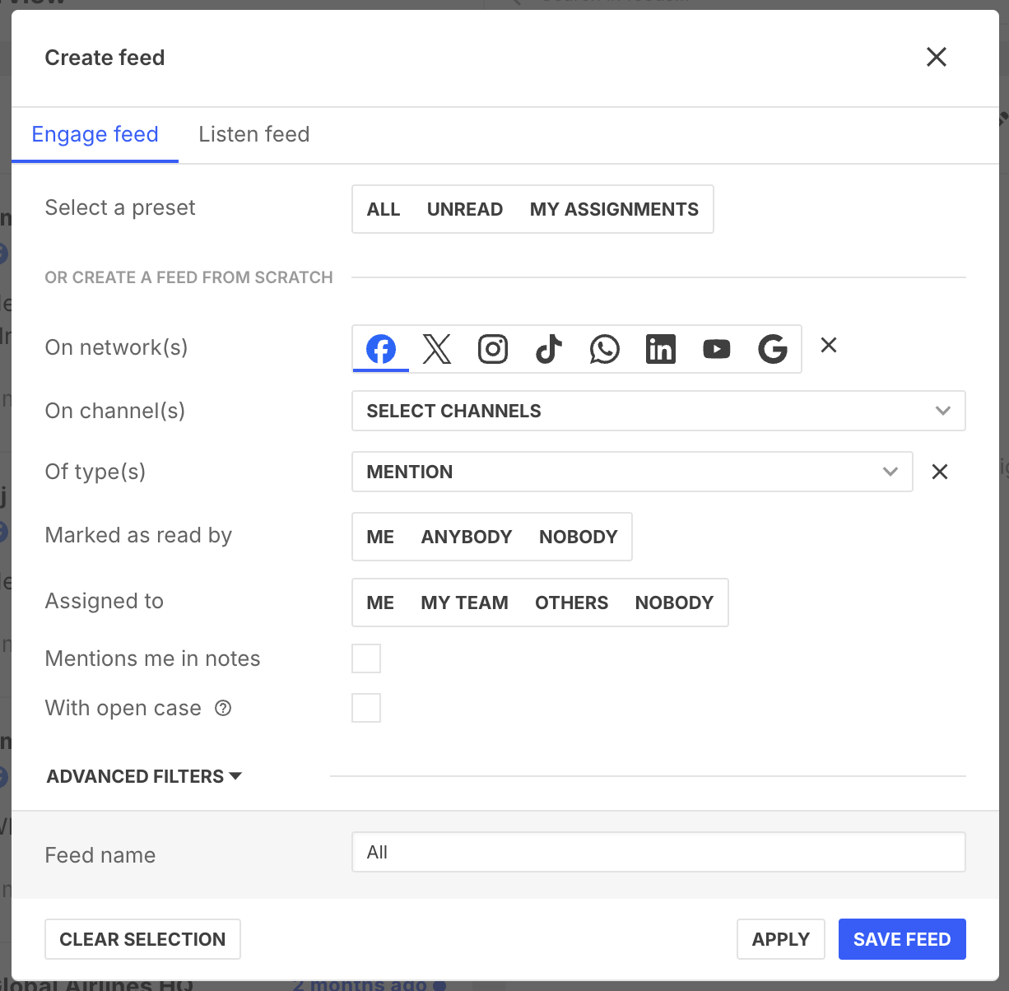
Task: Choose the ALL preset
Action: pyautogui.click(x=384, y=209)
